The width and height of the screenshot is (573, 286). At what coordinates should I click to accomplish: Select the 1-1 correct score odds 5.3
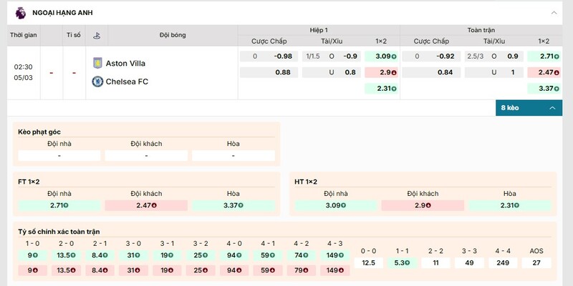click(402, 263)
